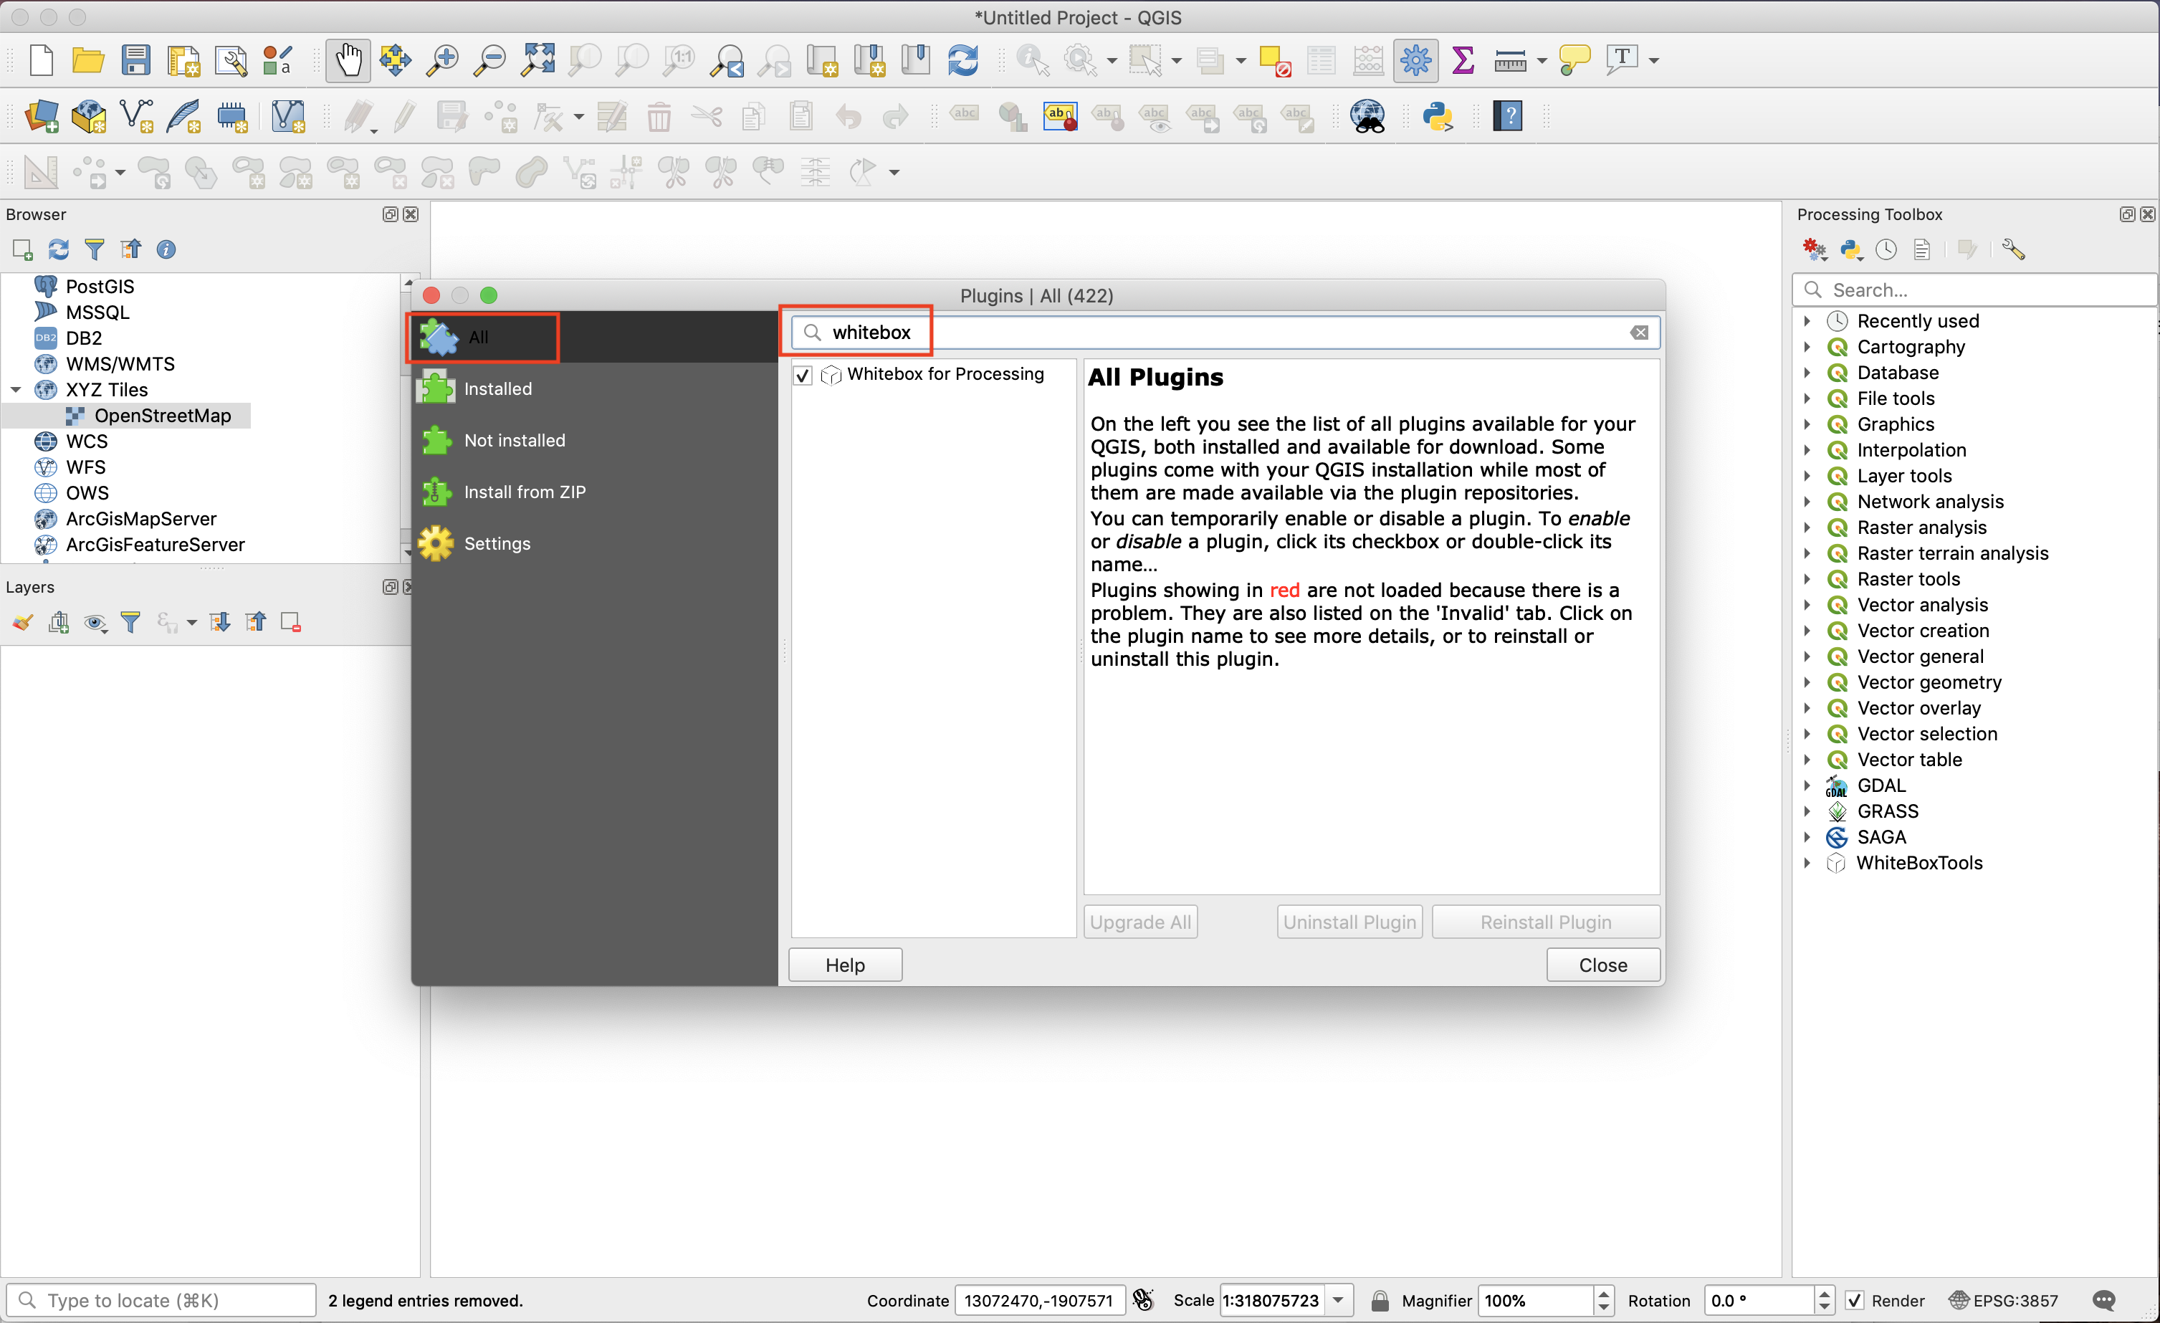Filter the Browser panel

(95, 250)
